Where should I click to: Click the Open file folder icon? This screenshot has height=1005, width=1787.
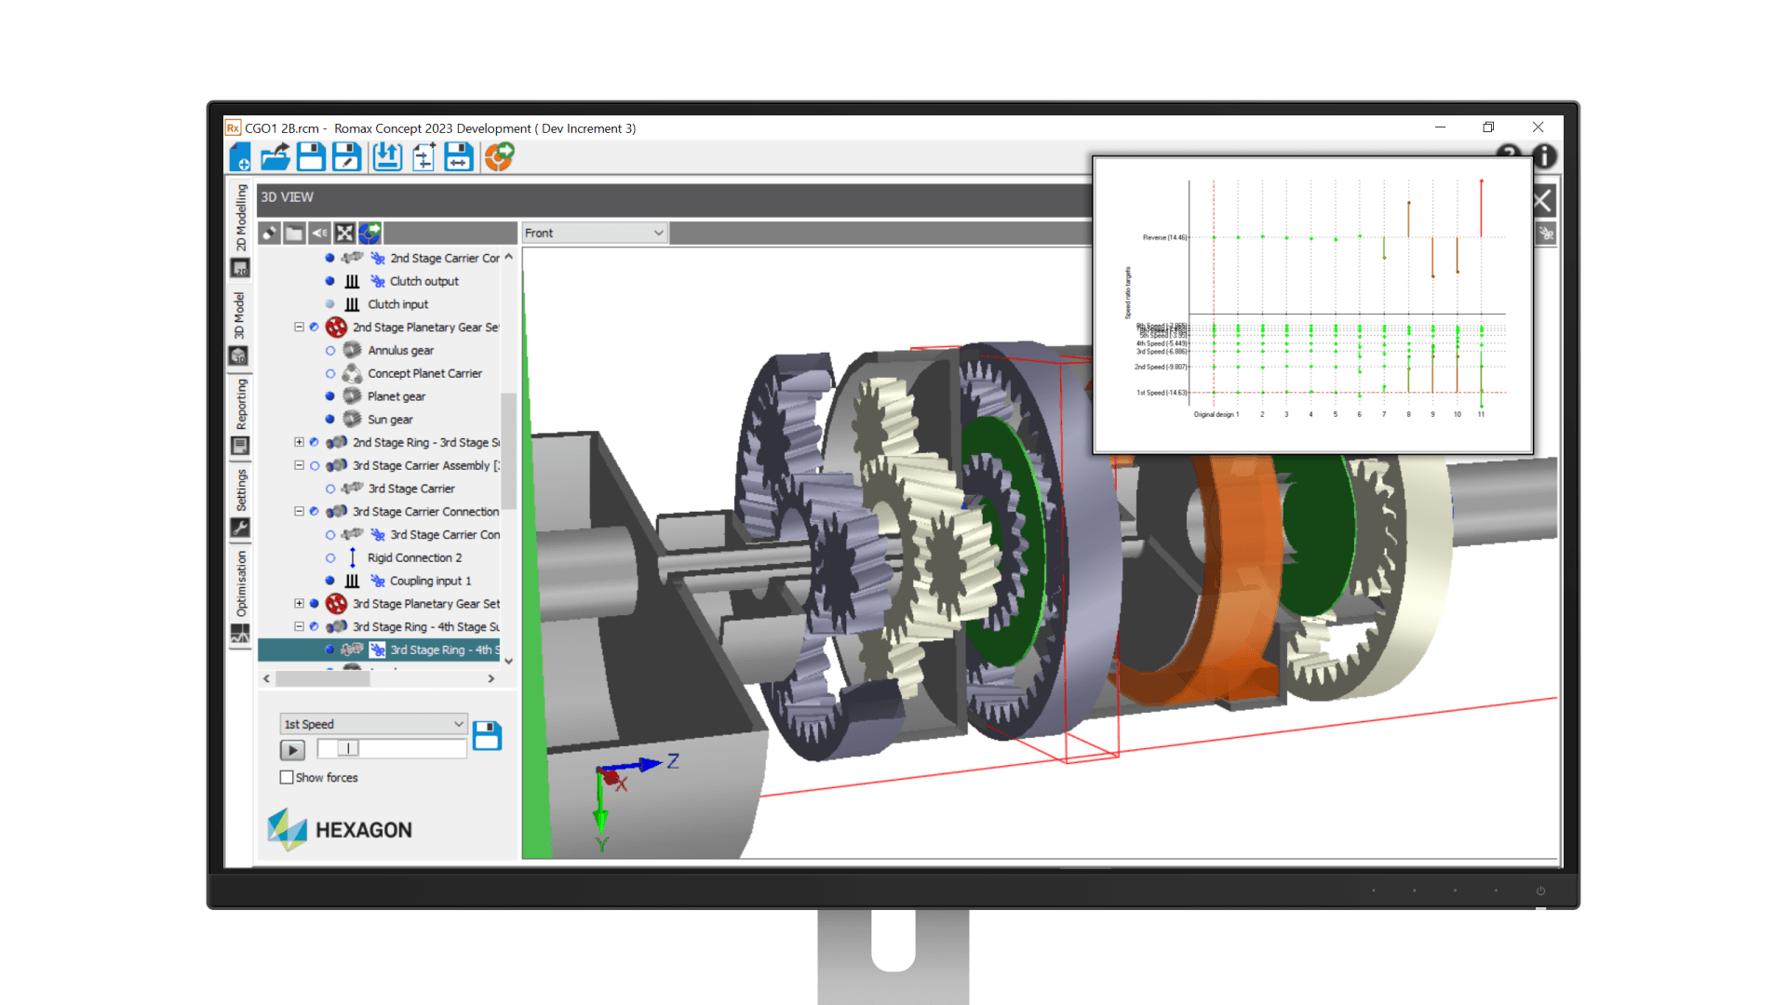point(275,157)
